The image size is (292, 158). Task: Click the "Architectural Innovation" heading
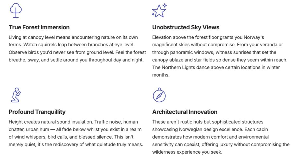185,112
